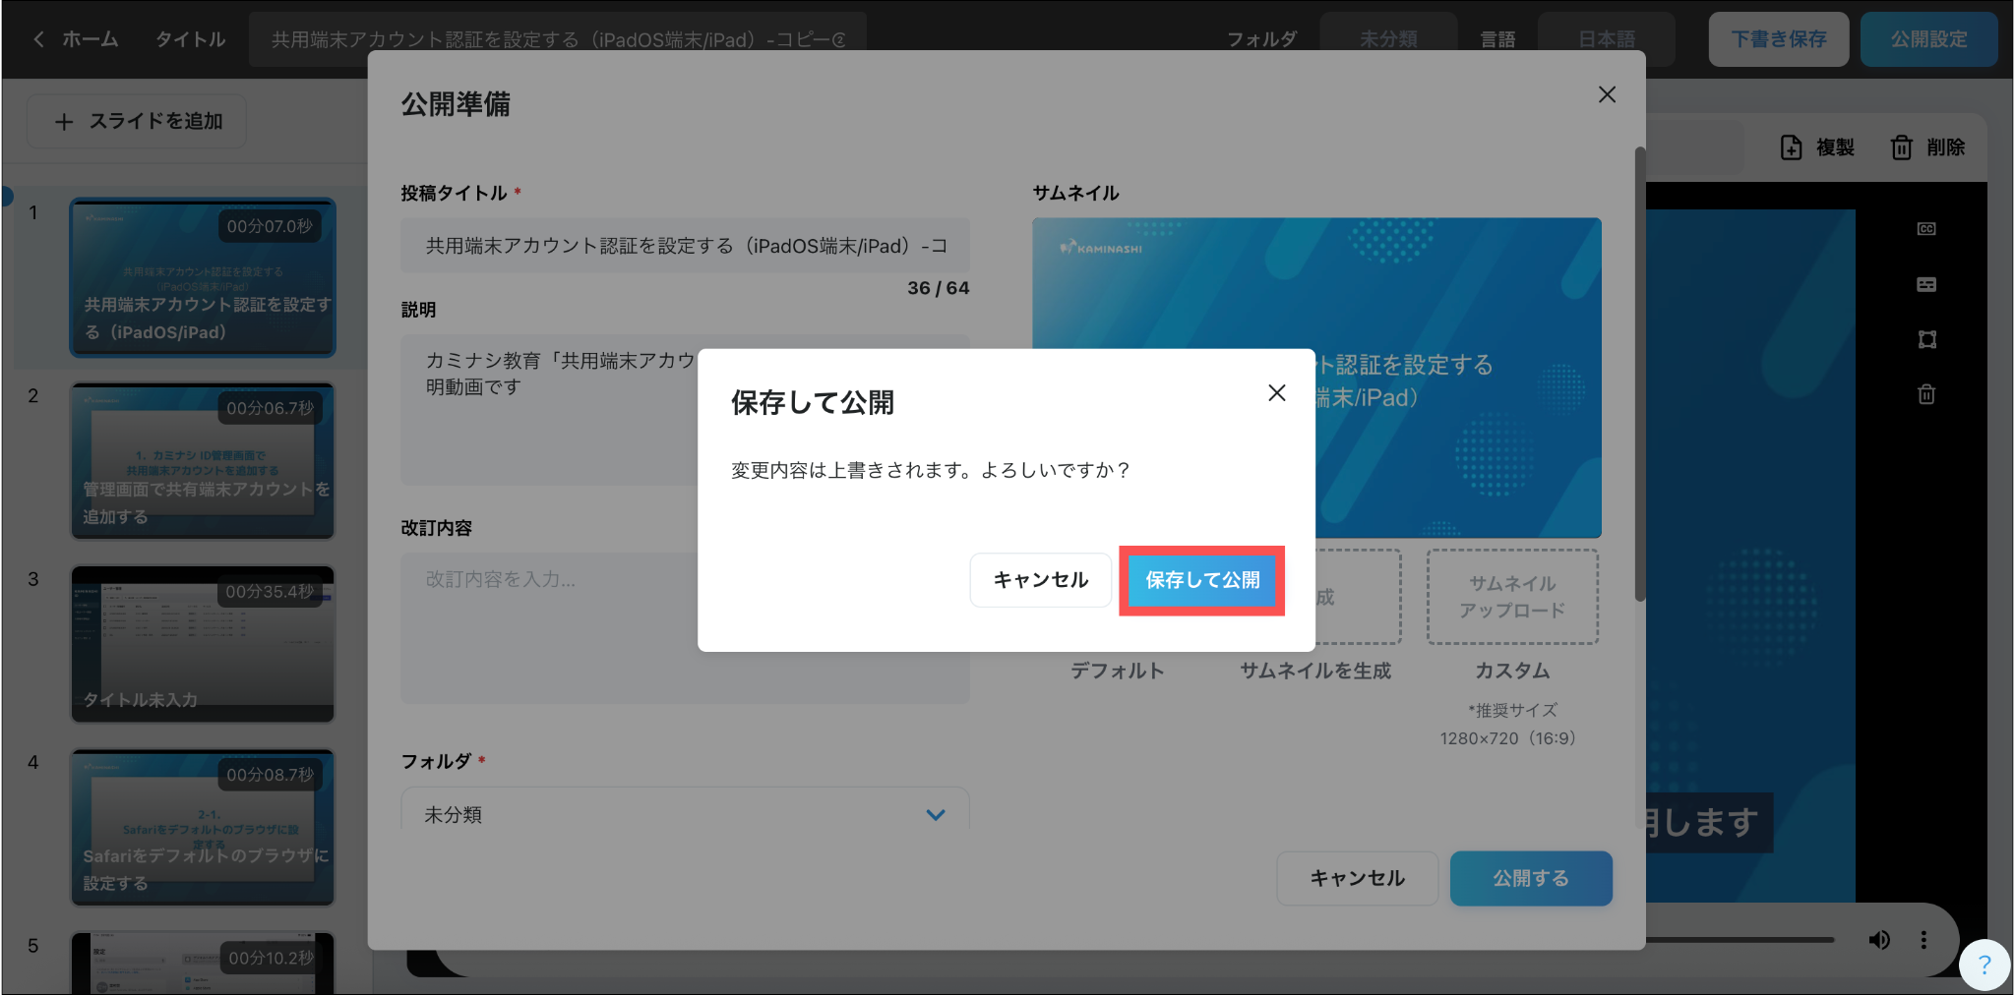The height and width of the screenshot is (995, 2015).
Task: Click the サムネイルを生成 label
Action: tap(1315, 671)
